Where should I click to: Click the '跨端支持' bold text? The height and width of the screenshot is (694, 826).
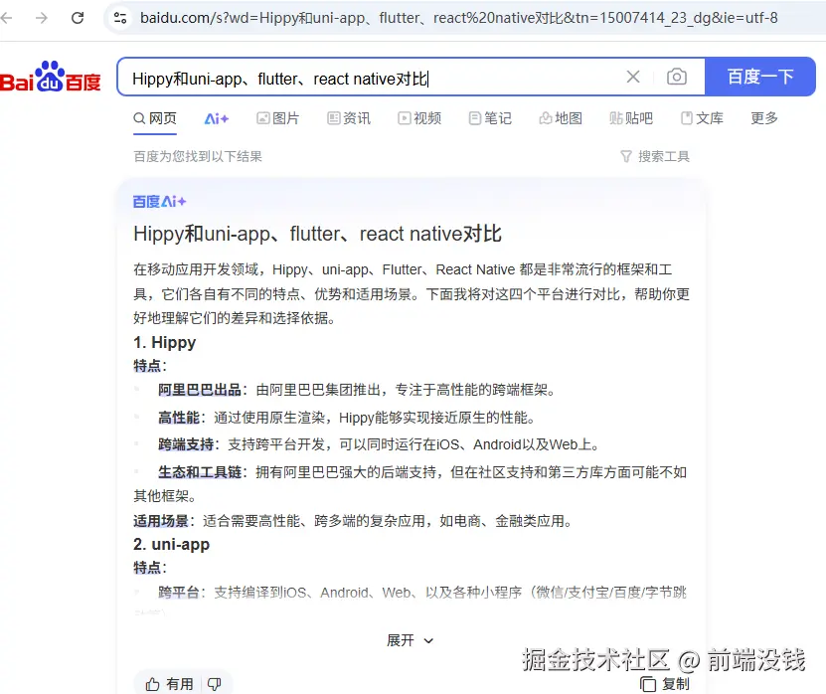pyautogui.click(x=186, y=444)
